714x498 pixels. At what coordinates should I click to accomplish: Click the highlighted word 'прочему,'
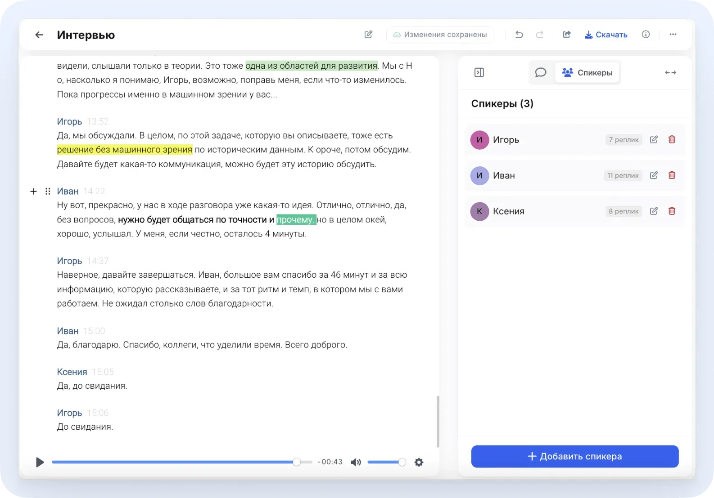[x=296, y=220]
